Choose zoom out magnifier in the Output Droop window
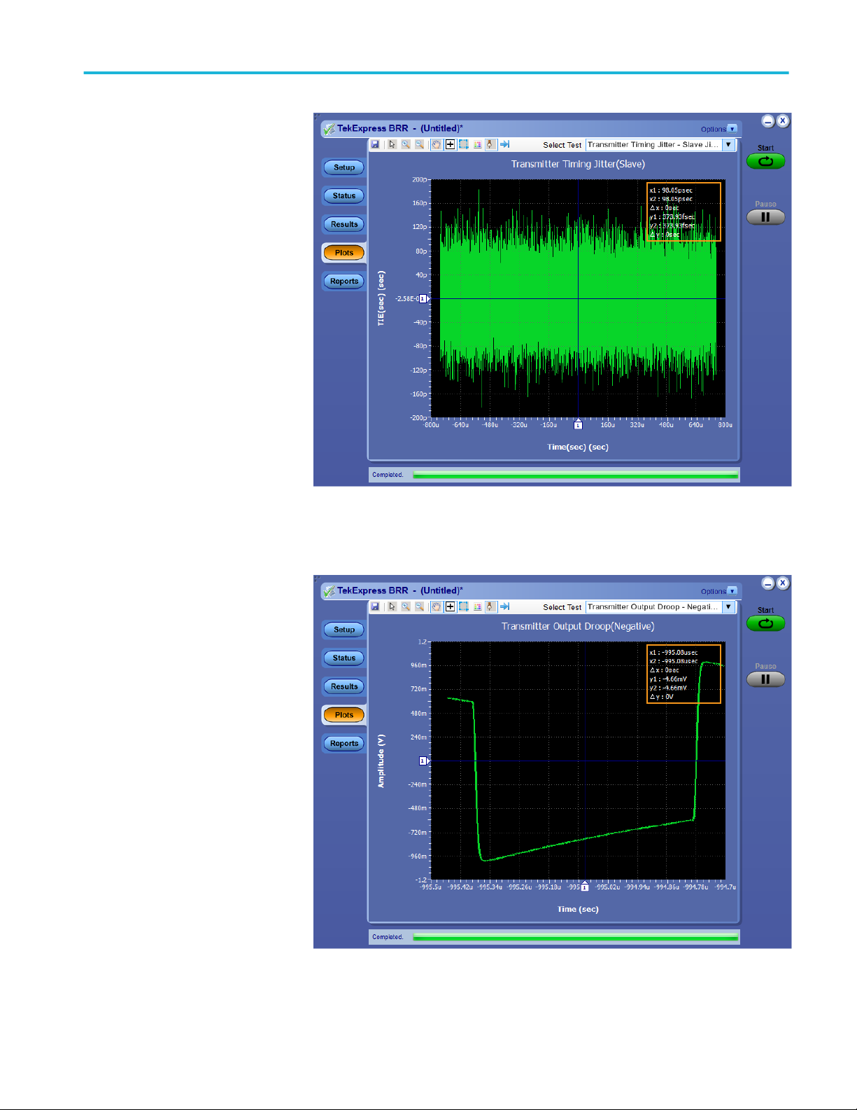This screenshot has width=857, height=1110. 420,606
